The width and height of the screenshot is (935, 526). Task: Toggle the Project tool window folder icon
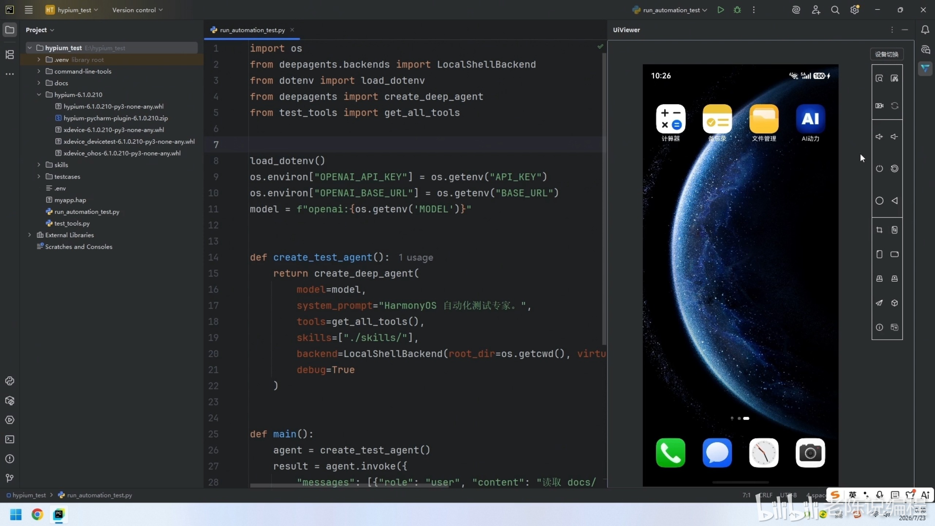10,30
